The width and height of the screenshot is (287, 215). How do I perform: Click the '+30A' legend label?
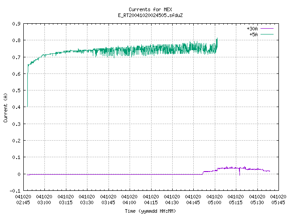[x=252, y=29]
